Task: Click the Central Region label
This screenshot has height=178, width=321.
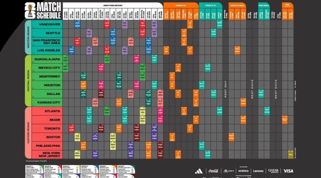Action: (28, 81)
